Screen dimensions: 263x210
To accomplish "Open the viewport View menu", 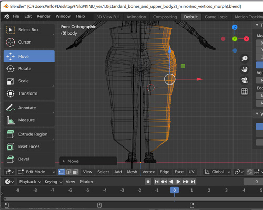I will [x=87, y=172].
